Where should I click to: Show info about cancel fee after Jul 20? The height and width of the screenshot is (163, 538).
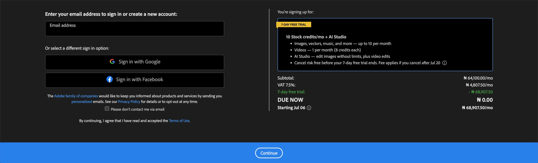(444, 63)
